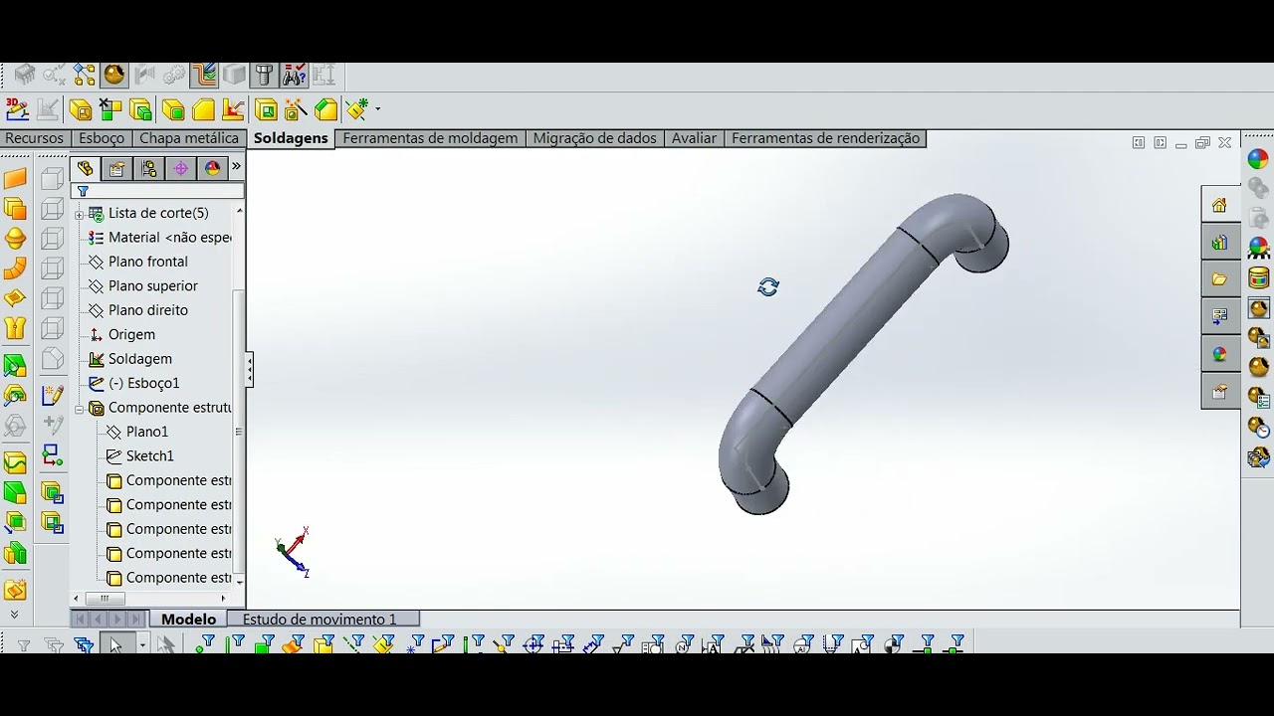Expand the Lista de corte(5) node
The height and width of the screenshot is (716, 1274).
(x=79, y=214)
